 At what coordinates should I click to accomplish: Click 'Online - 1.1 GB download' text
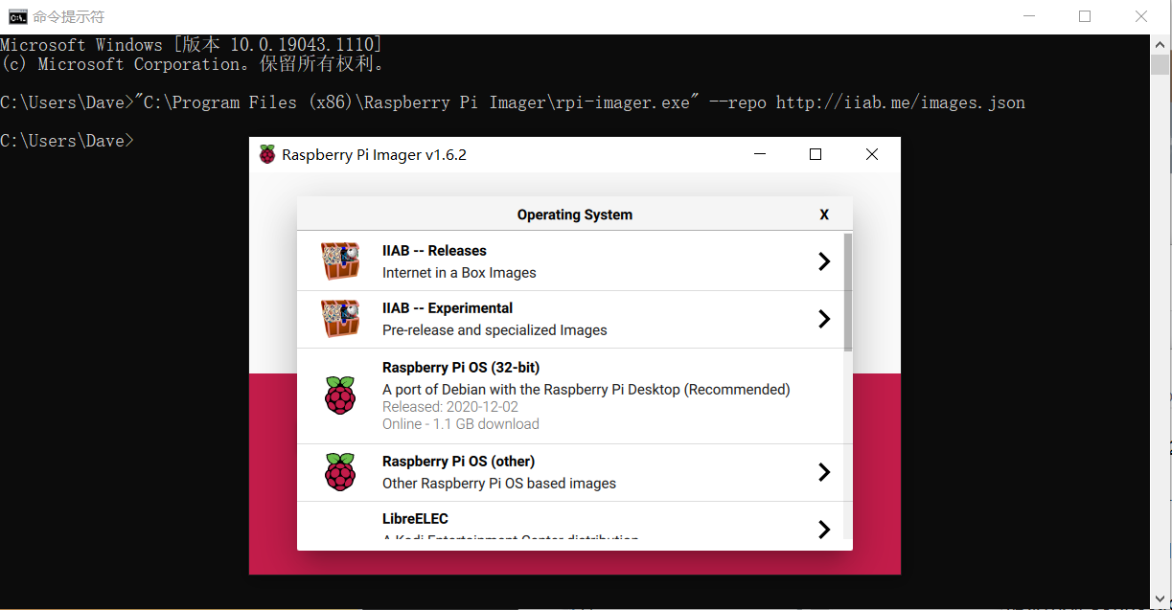coord(461,424)
